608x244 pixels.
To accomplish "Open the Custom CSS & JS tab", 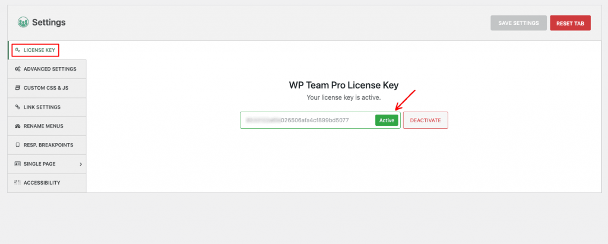I will (47, 88).
